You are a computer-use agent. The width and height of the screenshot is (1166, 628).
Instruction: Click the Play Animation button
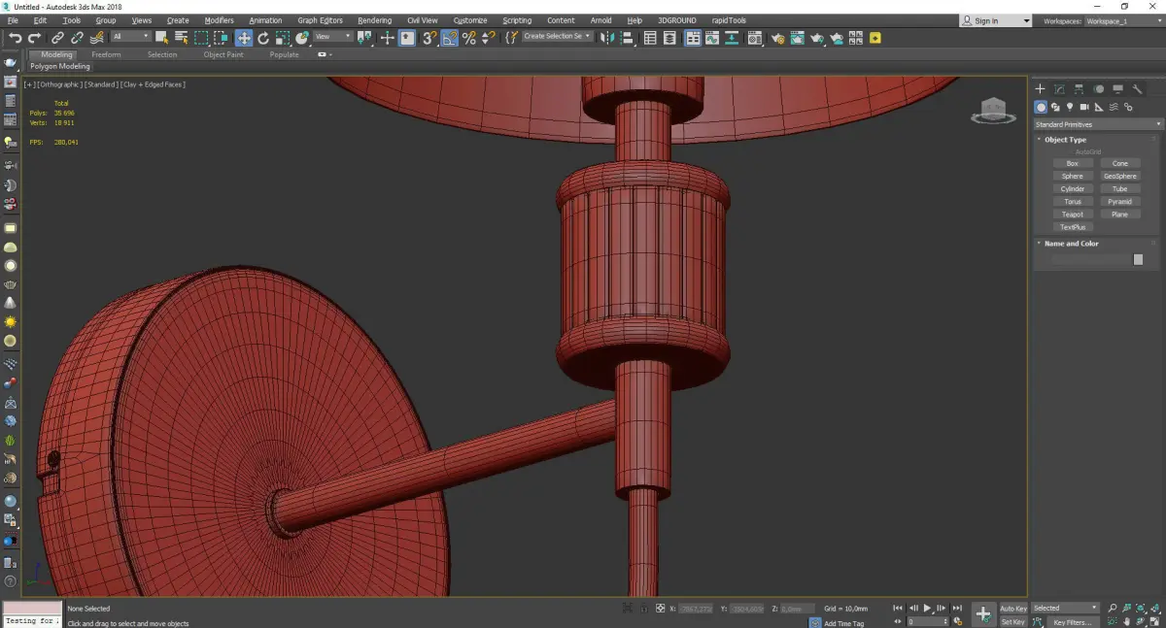(x=927, y=608)
